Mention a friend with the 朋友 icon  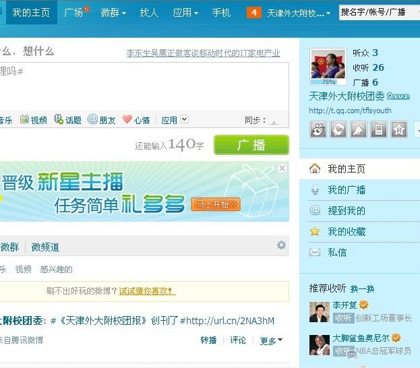click(x=102, y=120)
